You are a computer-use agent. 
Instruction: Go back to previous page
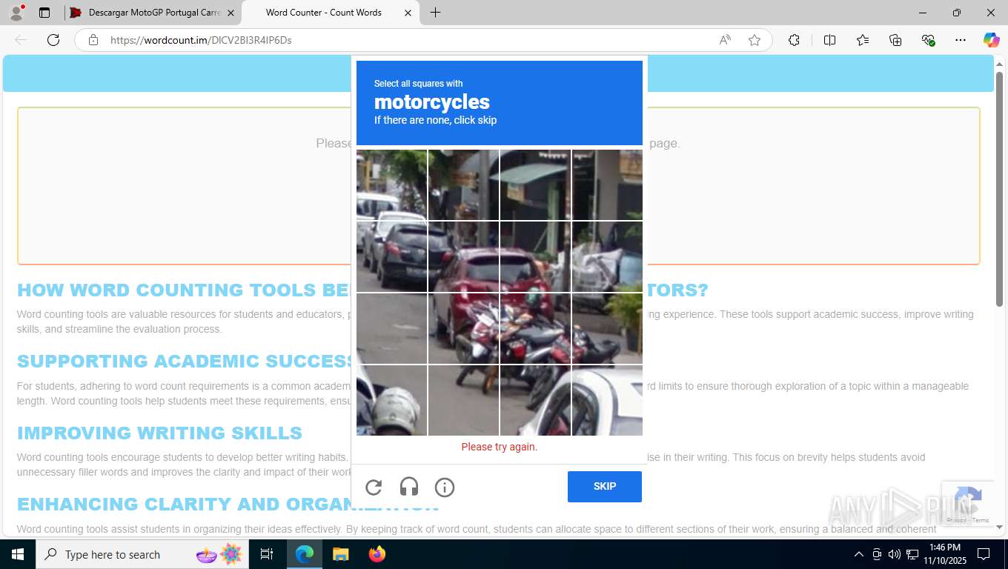click(x=21, y=40)
